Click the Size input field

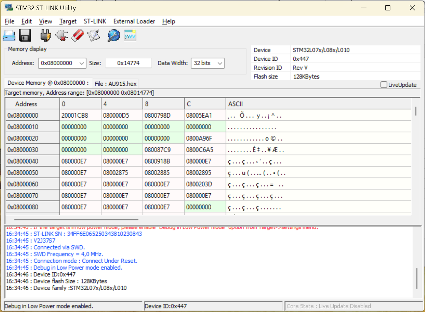coord(128,63)
